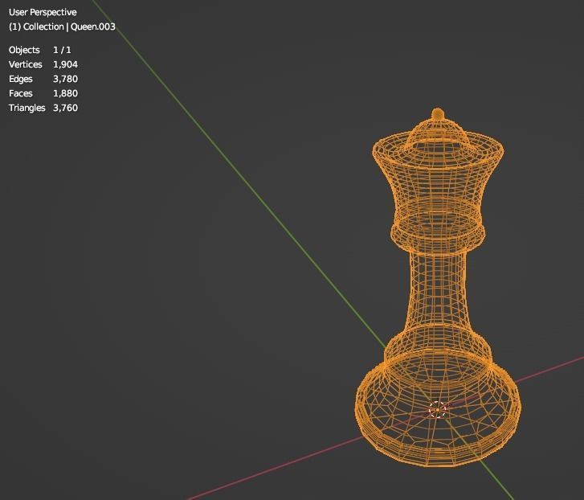Click the 'Collection | Queen.003' object label
The image size is (584, 500).
(62, 27)
